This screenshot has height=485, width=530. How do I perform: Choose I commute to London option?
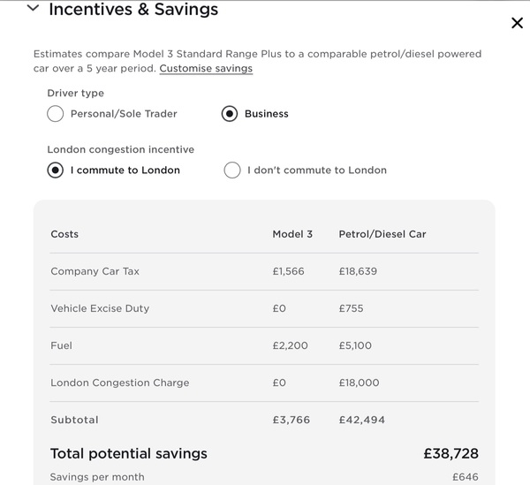[56, 170]
